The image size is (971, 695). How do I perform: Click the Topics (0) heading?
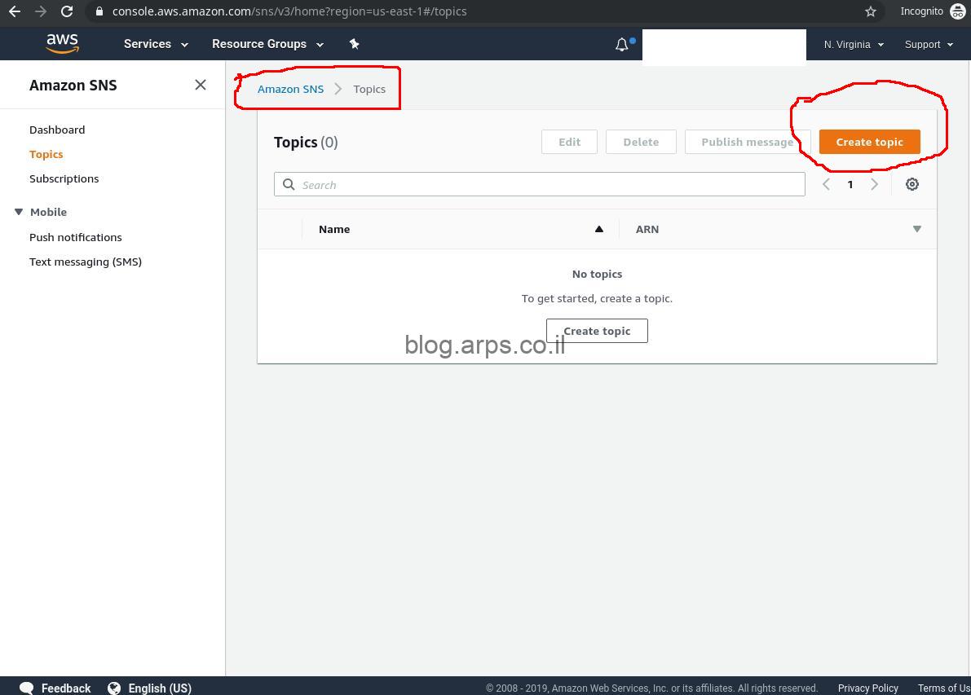[x=306, y=143]
